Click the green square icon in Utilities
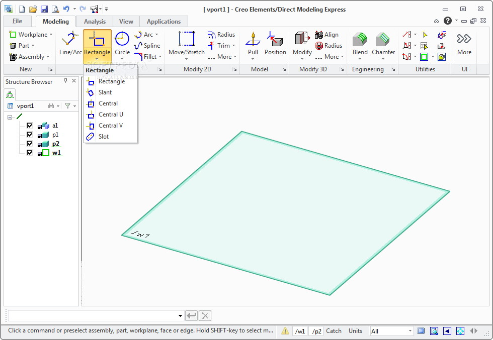Viewport: 493px width, 340px height. coord(424,57)
